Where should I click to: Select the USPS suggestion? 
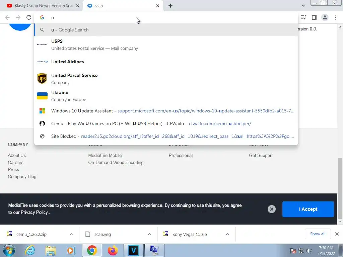click(166, 45)
